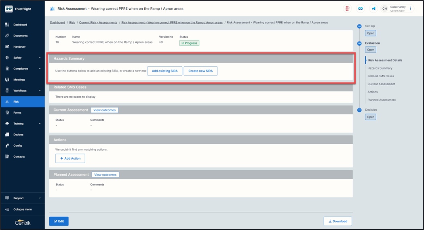Click Add existing SIRA button
Screen dimensions: 424x230
tap(165, 71)
